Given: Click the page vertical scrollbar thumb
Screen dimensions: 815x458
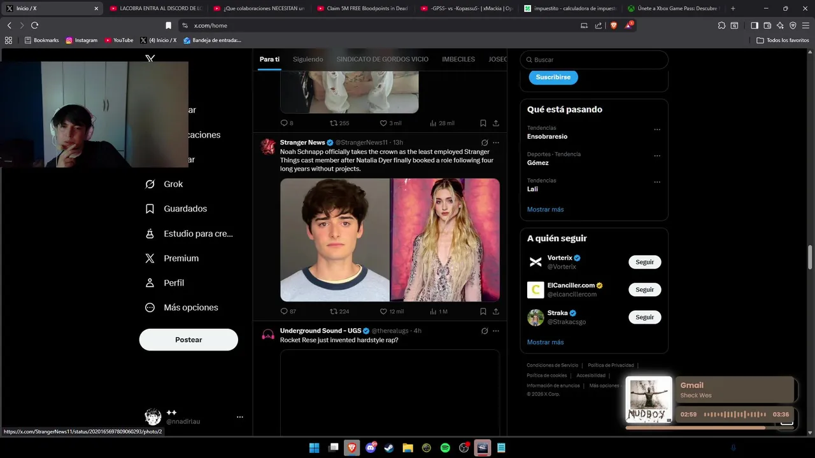Looking at the screenshot, I should (811, 257).
